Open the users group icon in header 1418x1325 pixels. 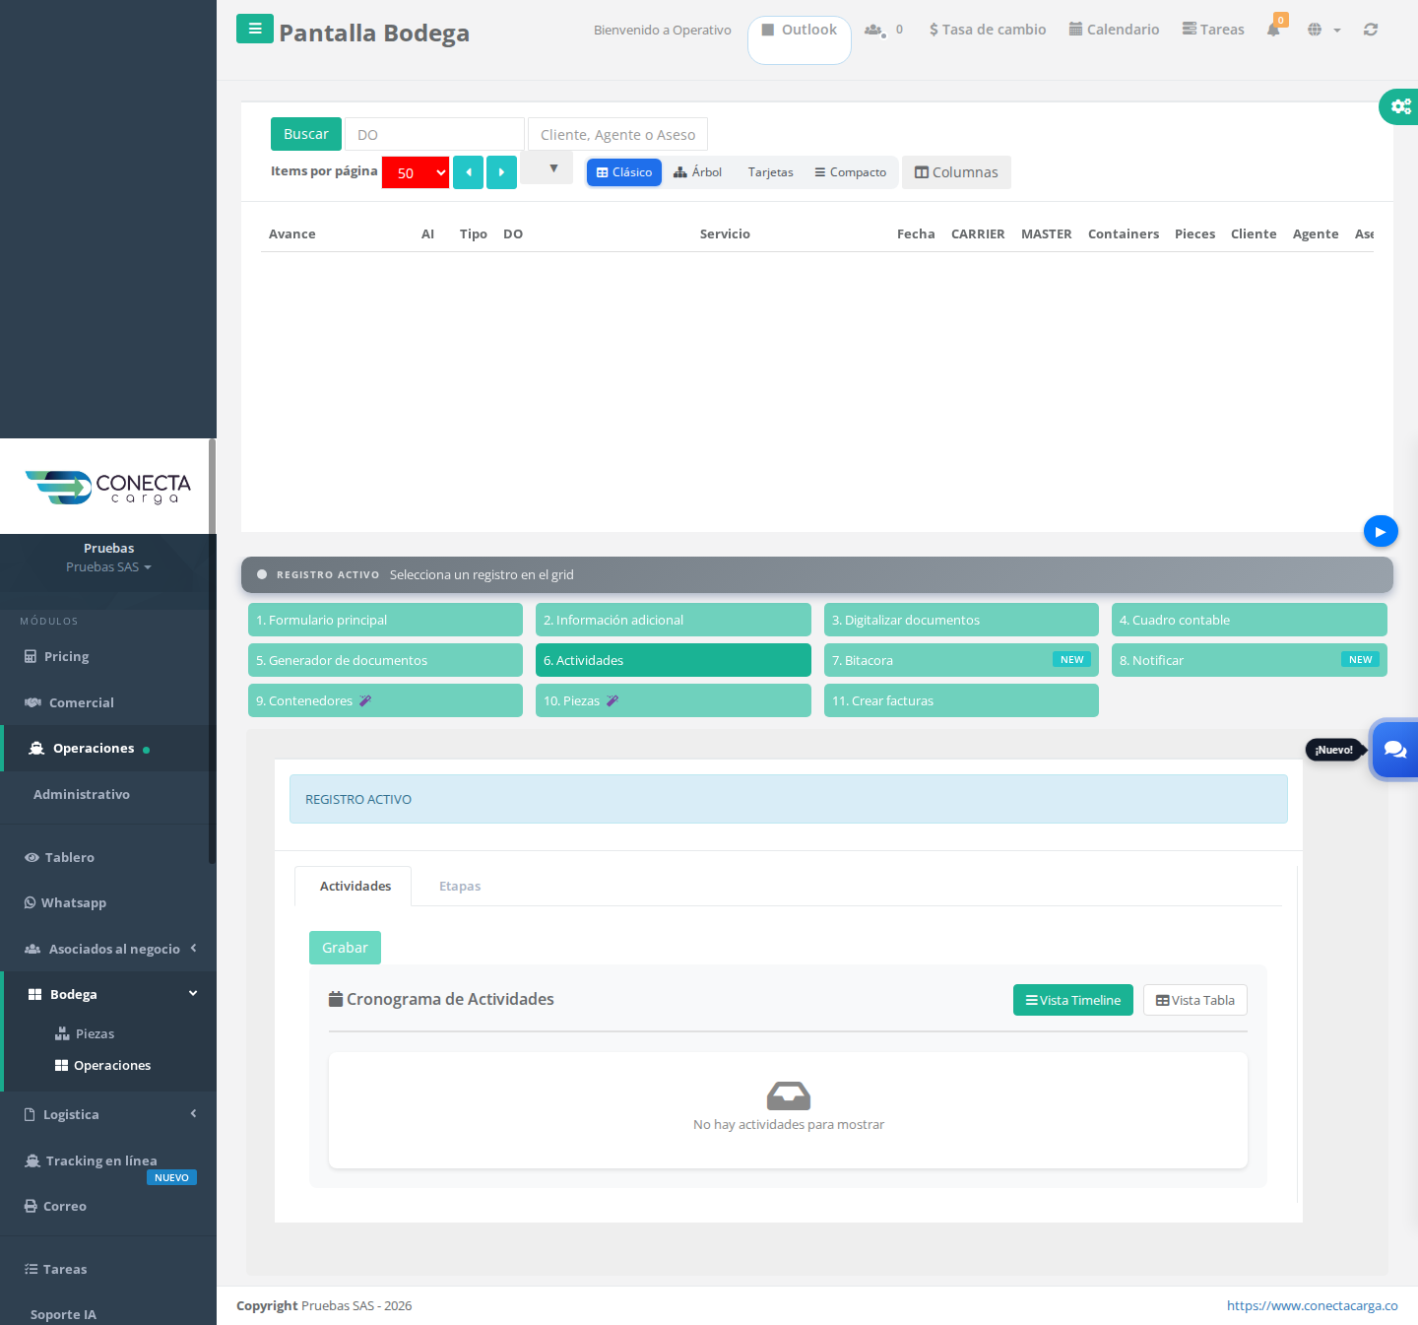click(x=873, y=31)
